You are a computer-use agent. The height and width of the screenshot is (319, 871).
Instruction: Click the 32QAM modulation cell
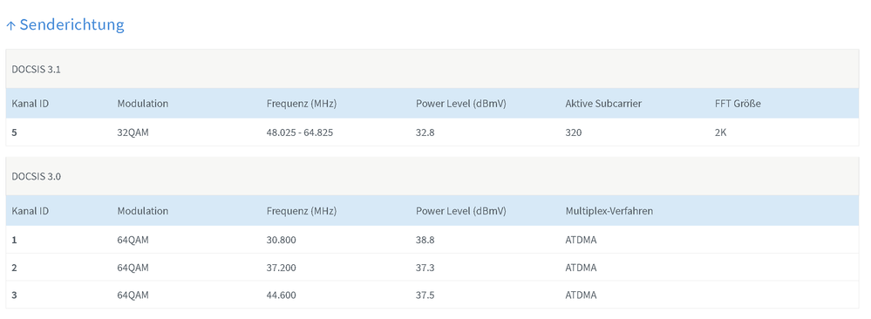pos(133,132)
